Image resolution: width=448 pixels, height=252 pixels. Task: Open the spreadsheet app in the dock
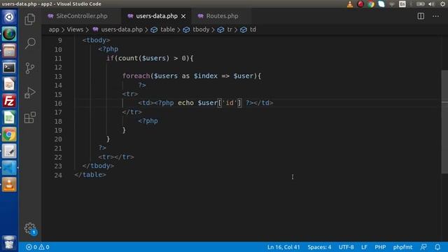coord(9,118)
